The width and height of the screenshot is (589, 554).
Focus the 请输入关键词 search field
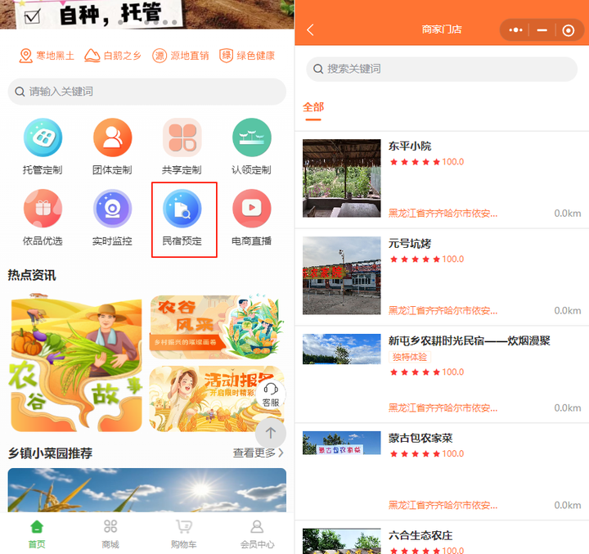tap(147, 92)
